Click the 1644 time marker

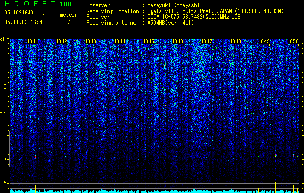coord(120,41)
